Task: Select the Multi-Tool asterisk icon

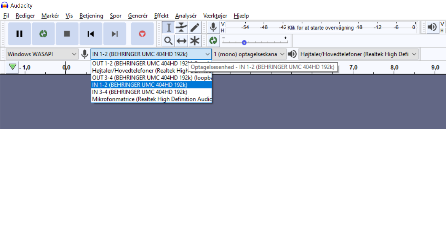Action: (x=195, y=41)
